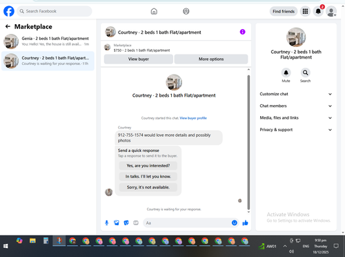This screenshot has height=257, width=345.
Task: Send quick reply 'Sorry, it's not available.'
Action: [148, 187]
